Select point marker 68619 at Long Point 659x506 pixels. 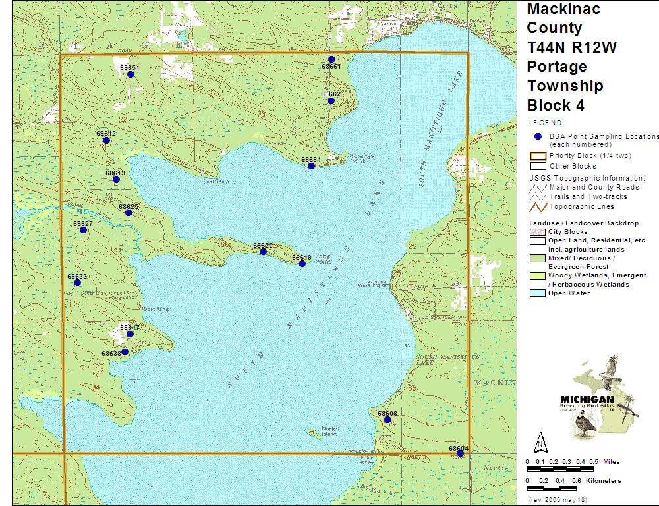[x=302, y=264]
